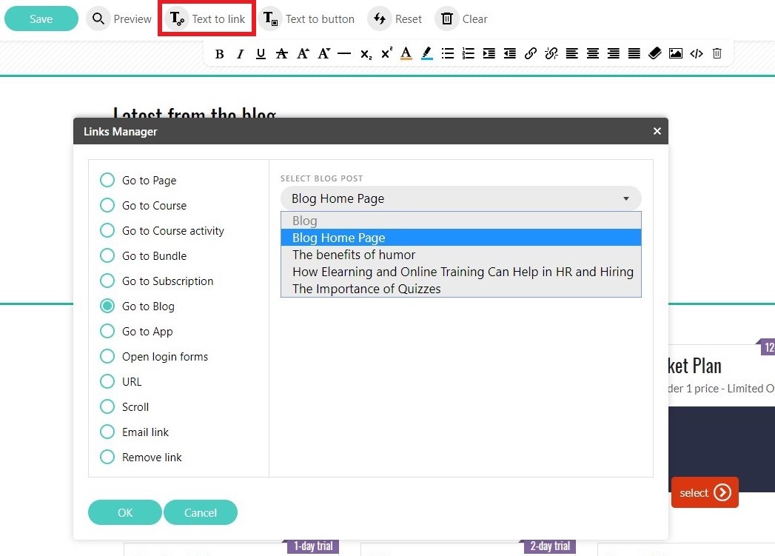Increase indent of text
The height and width of the screenshot is (556, 775).
click(x=489, y=53)
